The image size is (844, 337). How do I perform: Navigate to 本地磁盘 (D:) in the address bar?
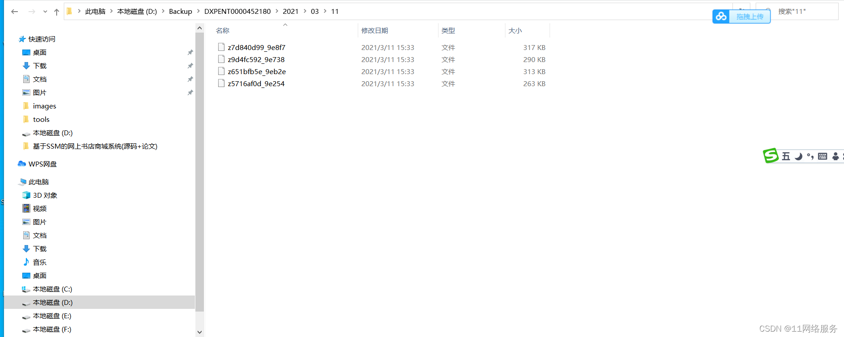click(137, 11)
